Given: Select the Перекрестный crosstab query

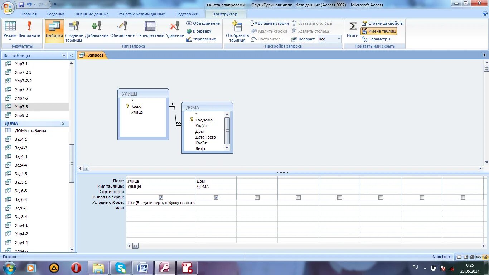Looking at the screenshot, I should (150, 29).
